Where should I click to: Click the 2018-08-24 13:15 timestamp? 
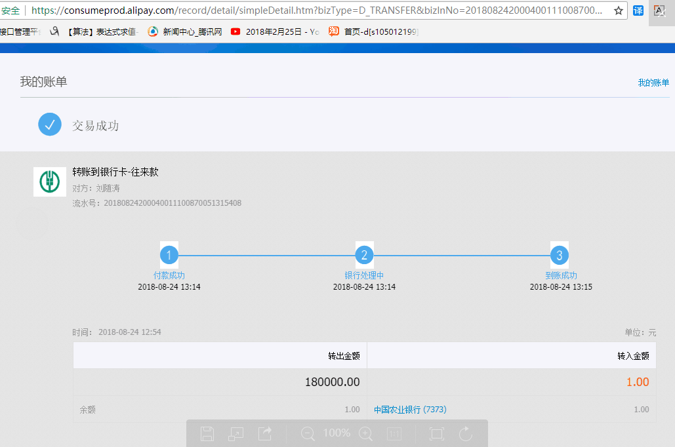click(x=561, y=287)
